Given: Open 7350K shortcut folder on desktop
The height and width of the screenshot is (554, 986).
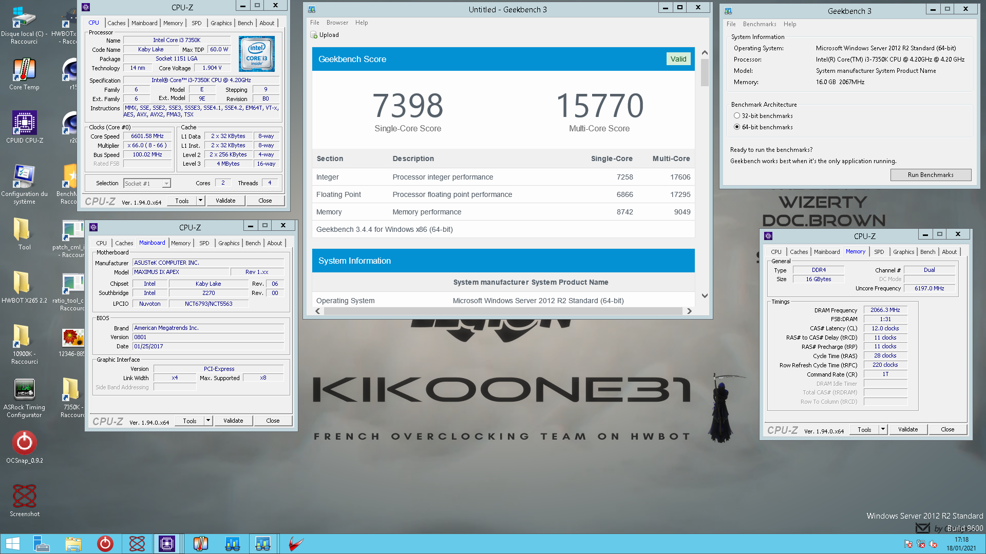Looking at the screenshot, I should click(x=72, y=398).
